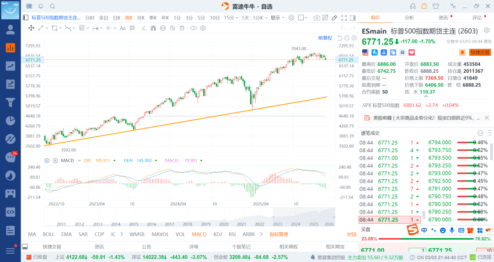This screenshot has height=262, width=494.
Task: Select the comment bubble annotation tool
Action: coord(132,28)
